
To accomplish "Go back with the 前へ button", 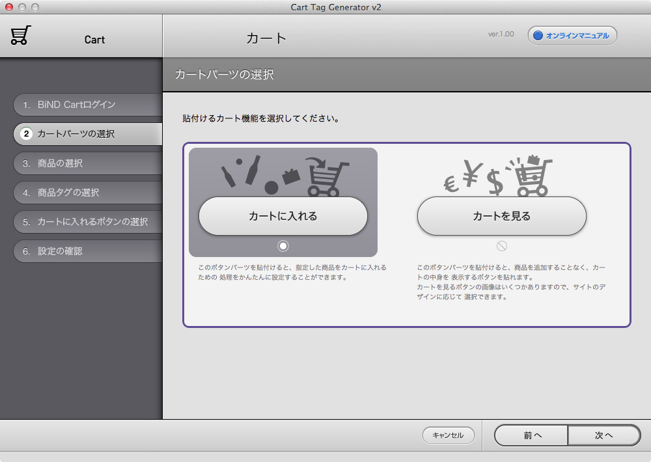I will [x=531, y=435].
